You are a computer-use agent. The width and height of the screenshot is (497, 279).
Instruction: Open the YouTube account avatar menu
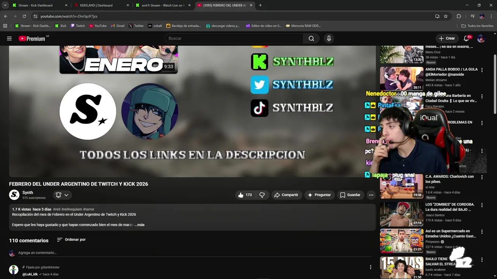pyautogui.click(x=481, y=38)
